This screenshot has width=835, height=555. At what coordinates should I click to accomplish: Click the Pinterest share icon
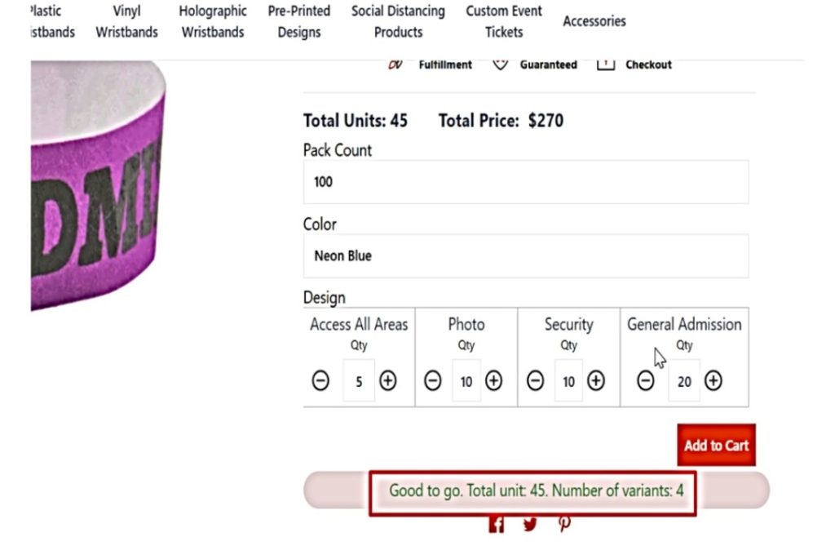point(564,523)
